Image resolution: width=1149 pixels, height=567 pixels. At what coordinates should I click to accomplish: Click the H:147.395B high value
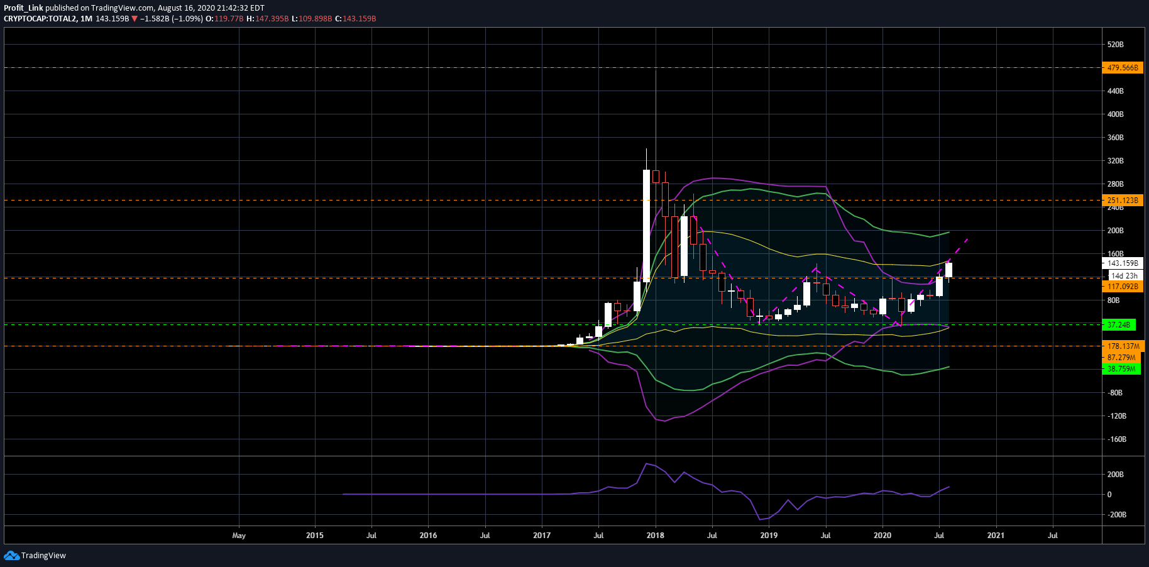click(268, 19)
